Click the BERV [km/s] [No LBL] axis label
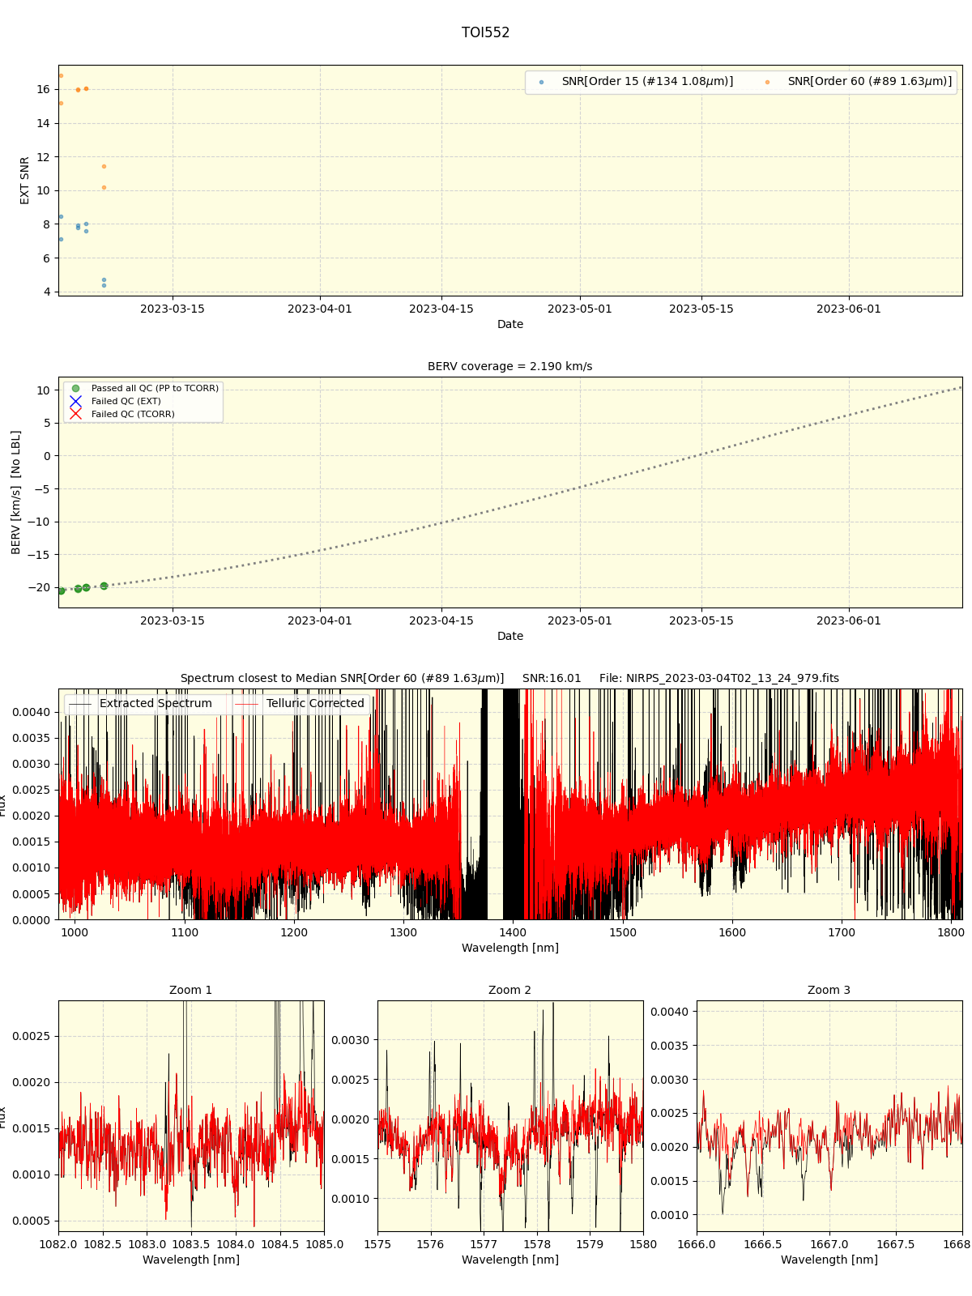Image resolution: width=972 pixels, height=1296 pixels. (15, 492)
